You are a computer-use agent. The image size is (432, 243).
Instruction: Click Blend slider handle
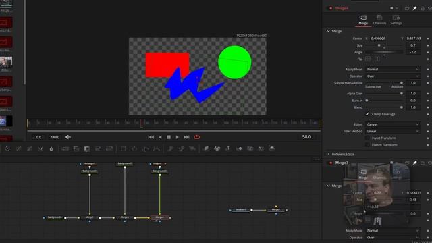[x=402, y=107]
